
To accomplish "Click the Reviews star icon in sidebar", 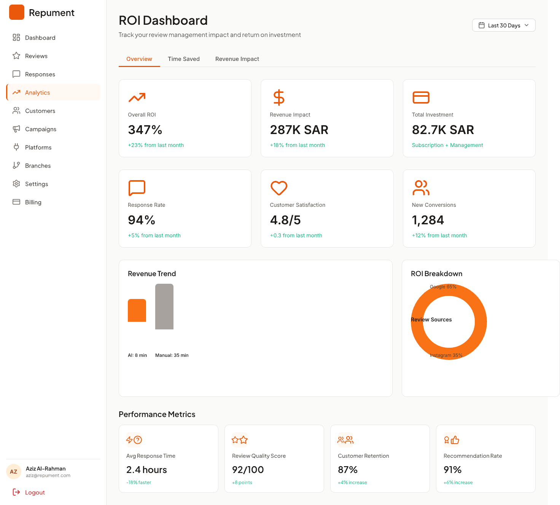I will tap(16, 56).
